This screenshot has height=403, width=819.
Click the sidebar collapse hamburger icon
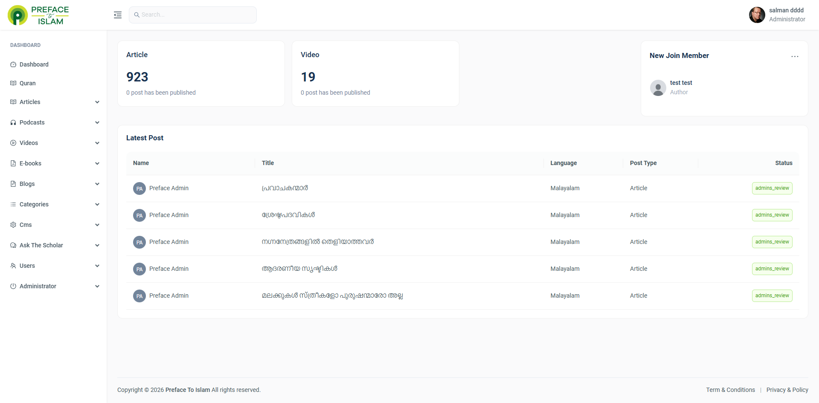click(118, 15)
